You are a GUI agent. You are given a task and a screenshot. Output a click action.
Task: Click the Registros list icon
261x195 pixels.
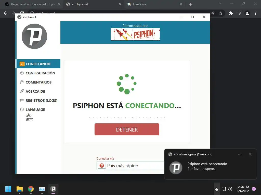(x=22, y=100)
